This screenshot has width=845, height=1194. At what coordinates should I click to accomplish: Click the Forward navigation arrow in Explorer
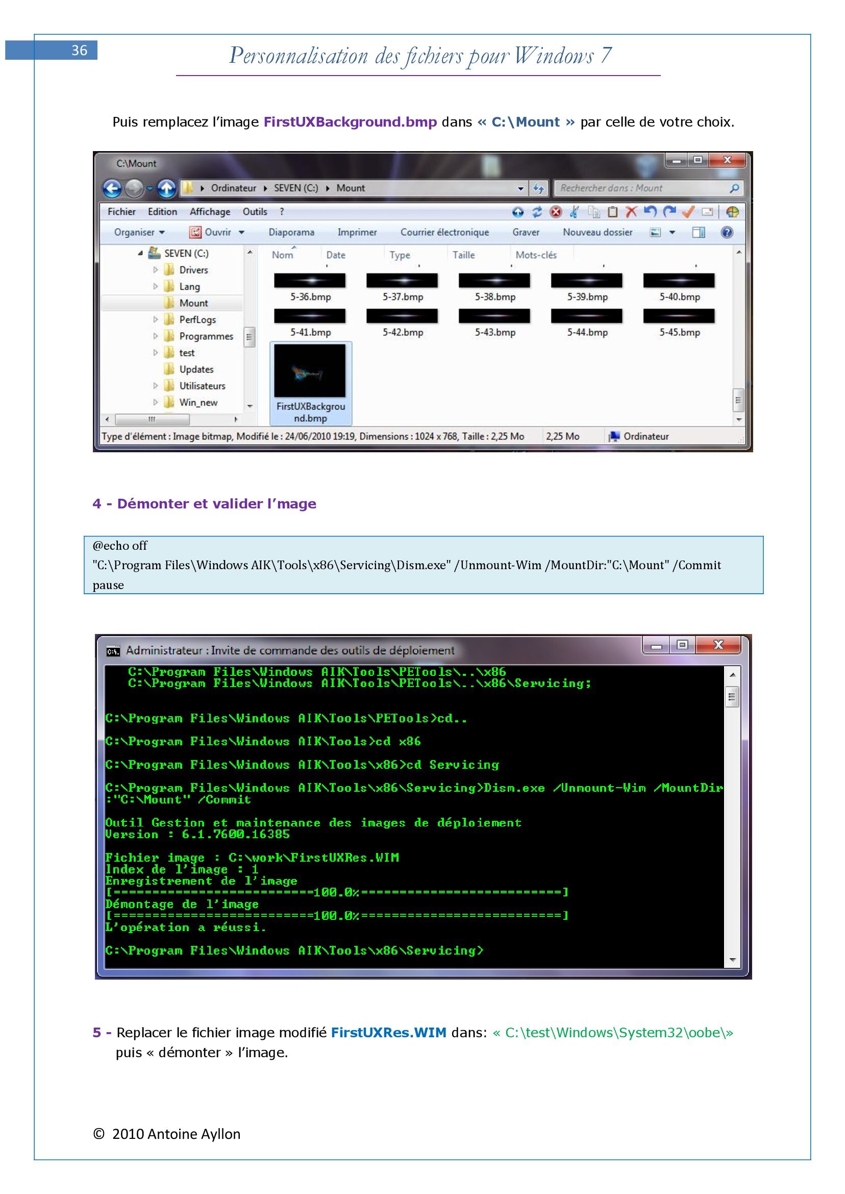click(134, 188)
